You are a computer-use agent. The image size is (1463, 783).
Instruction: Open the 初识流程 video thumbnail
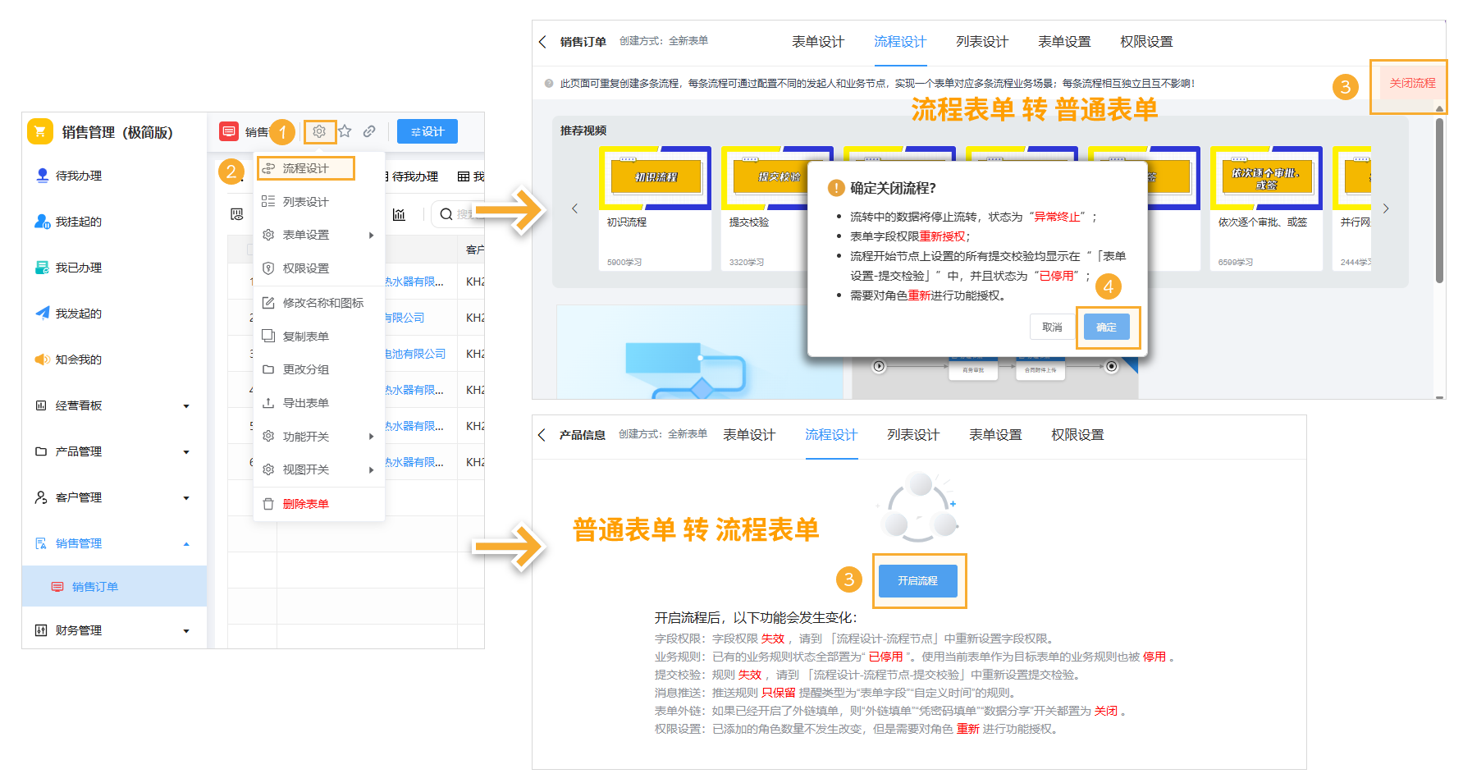click(x=655, y=176)
